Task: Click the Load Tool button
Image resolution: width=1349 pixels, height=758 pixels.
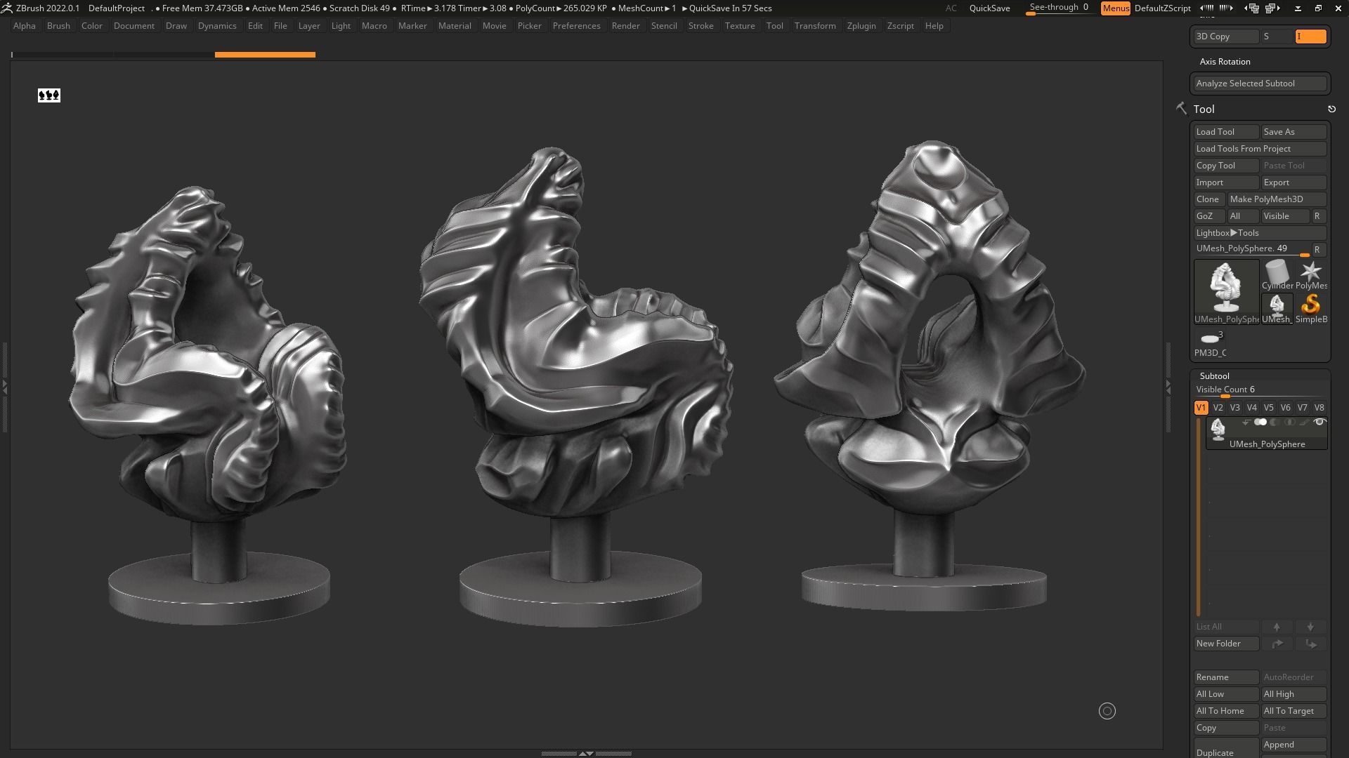Action: (1226, 132)
